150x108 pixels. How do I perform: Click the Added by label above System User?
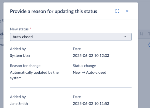pyautogui.click(x=18, y=49)
